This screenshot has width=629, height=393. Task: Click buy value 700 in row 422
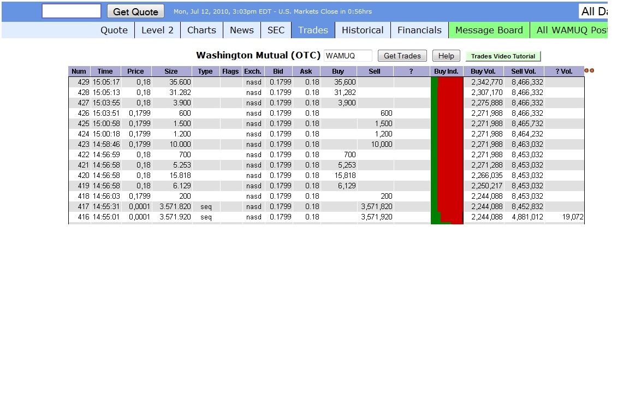349,155
